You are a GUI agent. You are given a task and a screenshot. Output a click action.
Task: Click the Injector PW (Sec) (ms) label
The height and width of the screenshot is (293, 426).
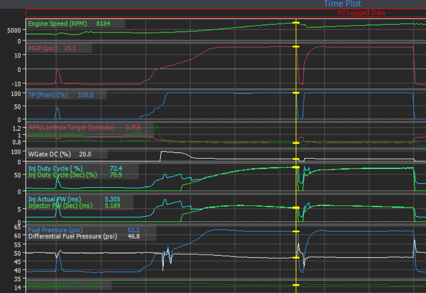[60, 206]
